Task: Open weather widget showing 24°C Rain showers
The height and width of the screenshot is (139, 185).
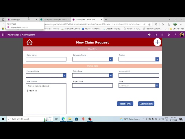Action: 130,119
